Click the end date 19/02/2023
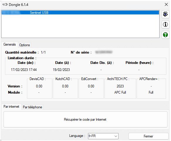This screenshot has height=141, width=171. pos(61,70)
